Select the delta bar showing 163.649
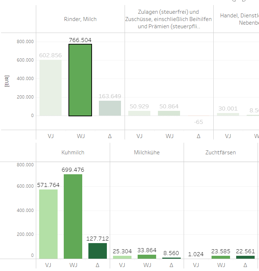Viewport: 259px width, 271px height. [x=110, y=108]
